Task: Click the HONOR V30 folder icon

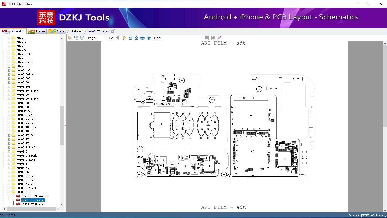Action: [x=13, y=70]
